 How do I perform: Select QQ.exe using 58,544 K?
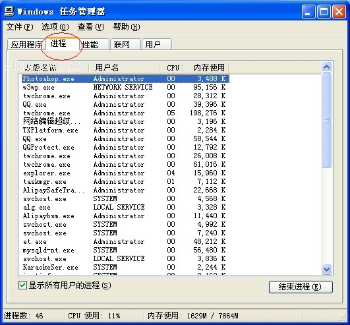[125, 139]
